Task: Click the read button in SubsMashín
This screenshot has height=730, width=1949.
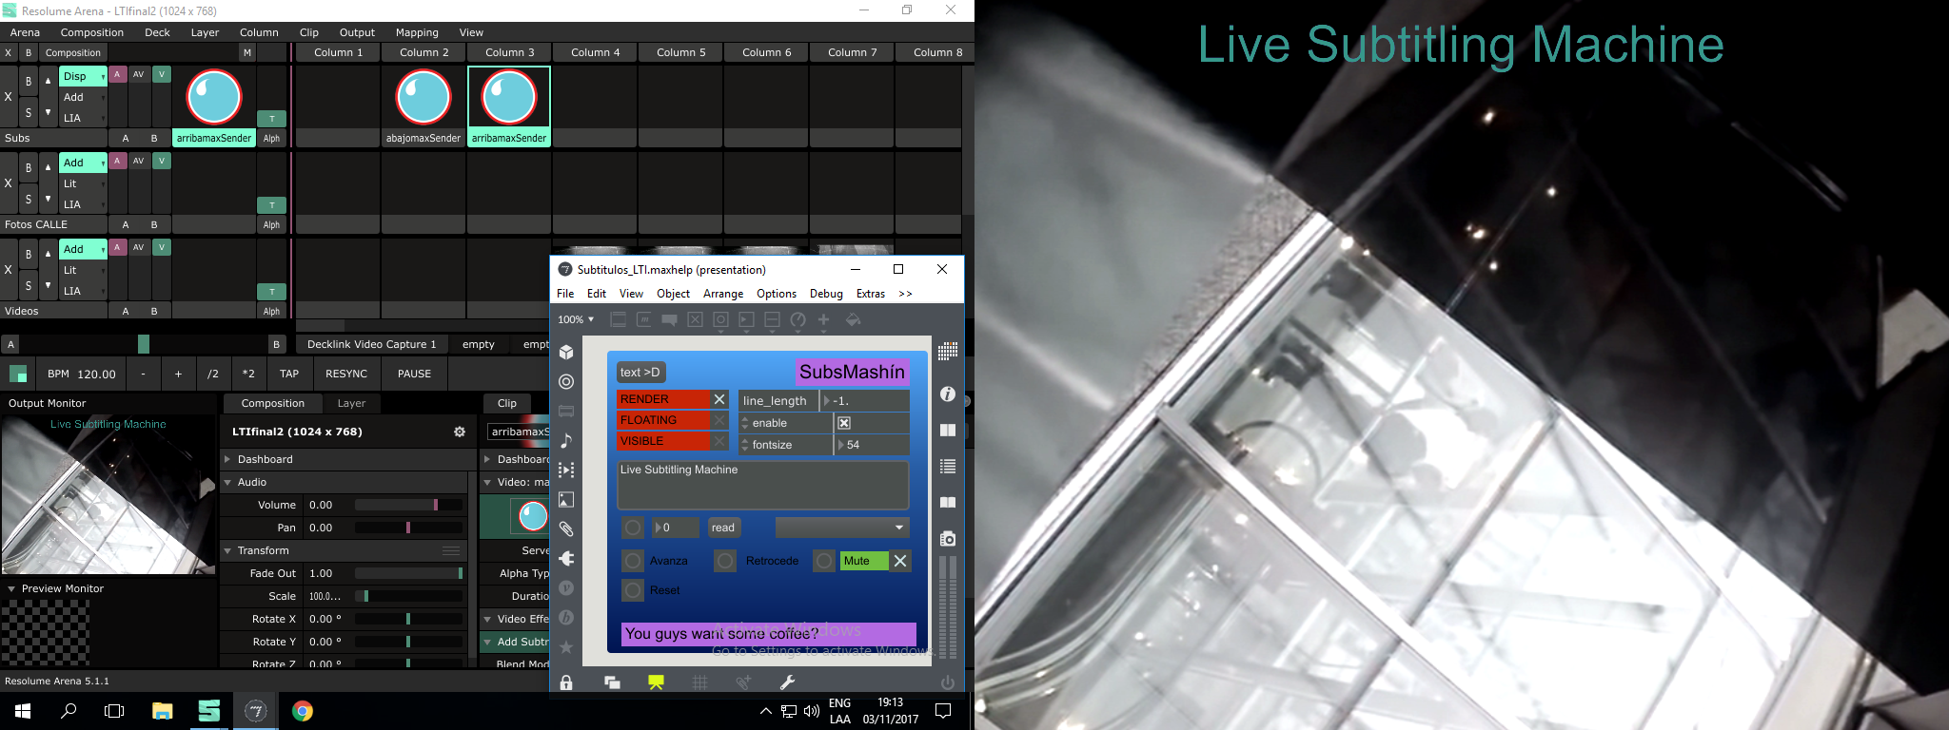Action: (723, 528)
